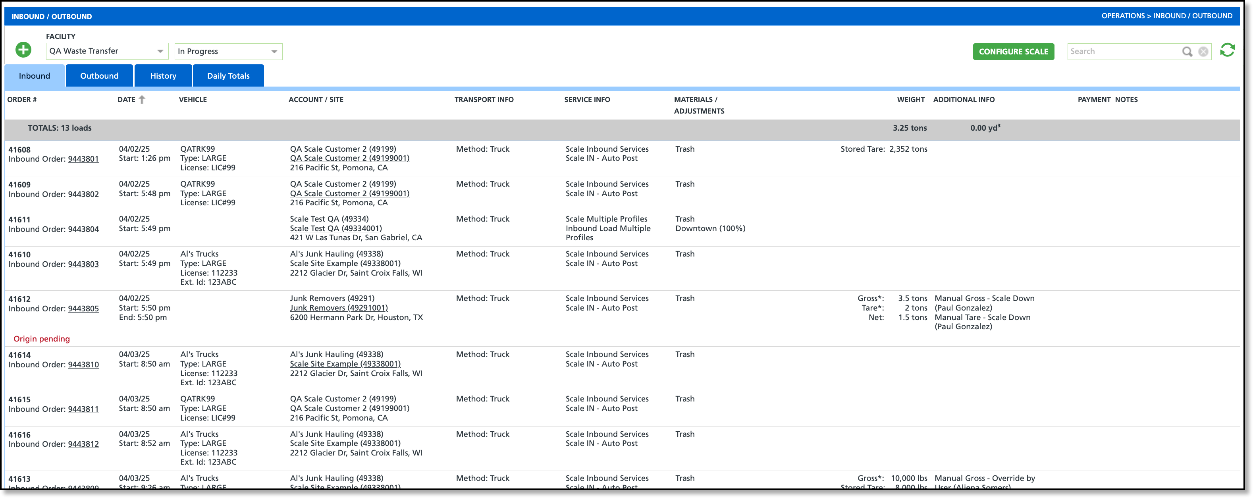1253x498 pixels.
Task: Open inbound order link 9443805
Action: [x=83, y=309]
